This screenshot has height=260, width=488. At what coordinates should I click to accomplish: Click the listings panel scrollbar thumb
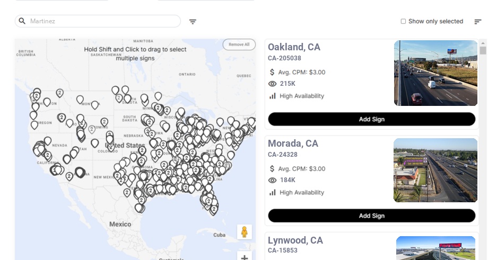[x=483, y=50]
